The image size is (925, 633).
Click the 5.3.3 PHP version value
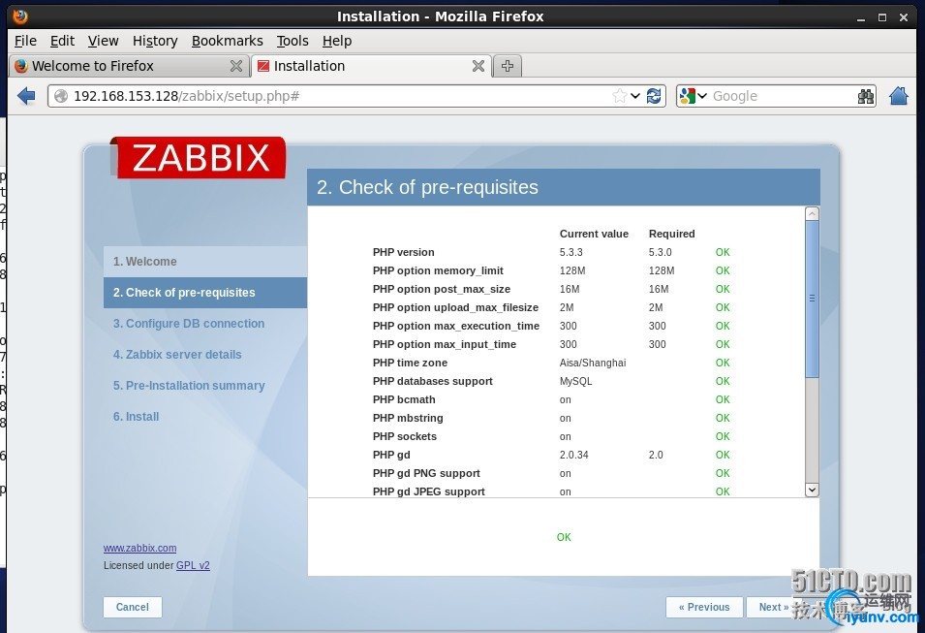(571, 252)
